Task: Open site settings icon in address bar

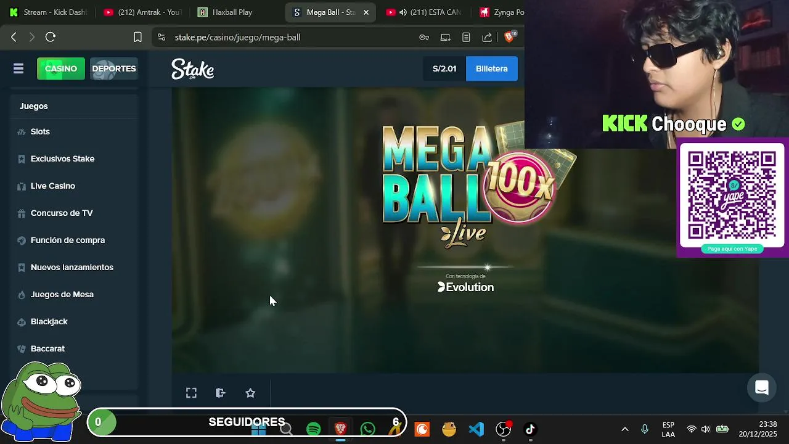Action: [x=161, y=37]
